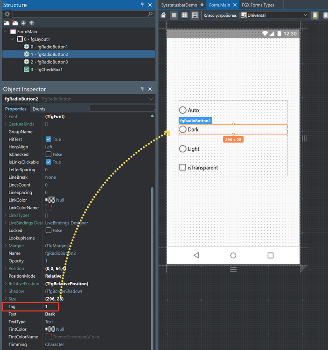Image resolution: width=328 pixels, height=350 pixels.
Task: Move selected component down in Structure
Action: tap(23, 23)
